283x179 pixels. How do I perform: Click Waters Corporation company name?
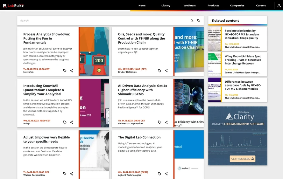point(34,175)
